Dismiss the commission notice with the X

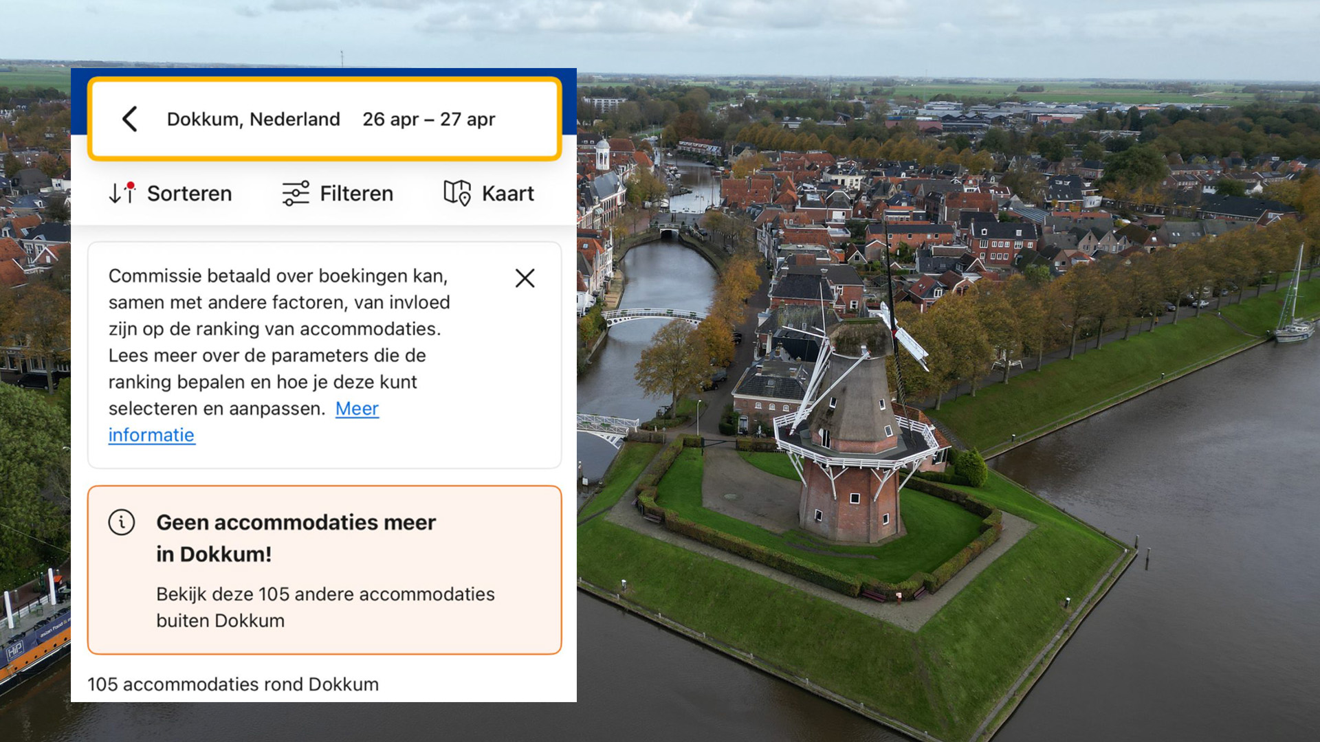tap(525, 278)
